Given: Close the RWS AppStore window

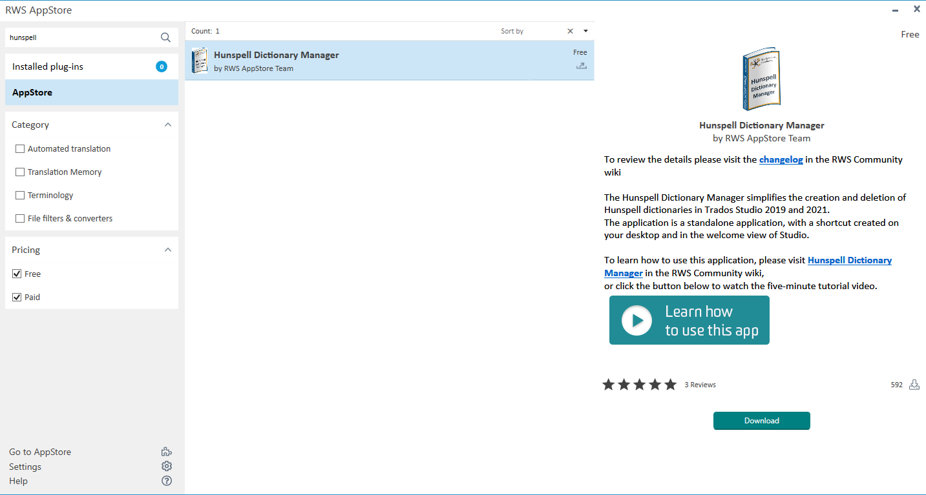Looking at the screenshot, I should point(916,9).
